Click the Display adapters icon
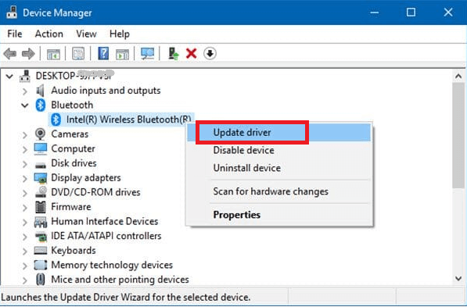The image size is (467, 307). (x=40, y=178)
